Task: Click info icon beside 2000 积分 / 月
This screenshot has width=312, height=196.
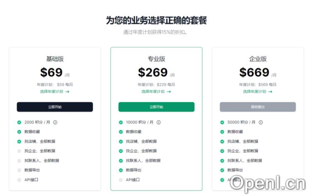Action: click(55, 122)
